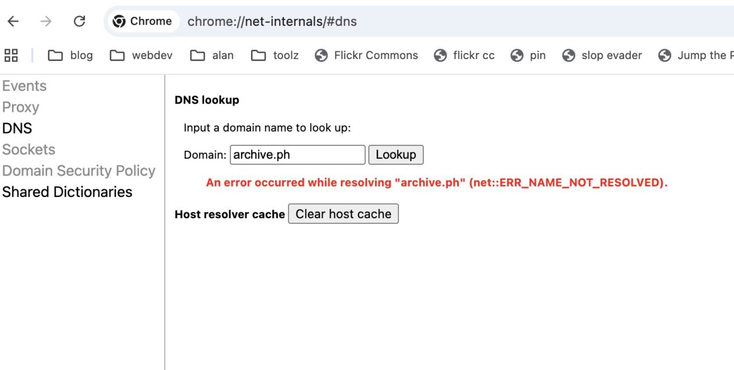Screen dimensions: 734x370
Task: Click the Jump the bookmark globe icon
Action: pyautogui.click(x=665, y=55)
